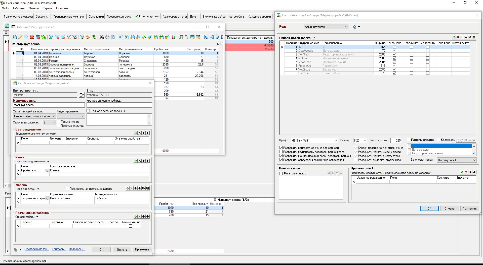Expand 'Список таблиц' dropdown arrow
Screen dimensions: 483x265
click(37, 217)
